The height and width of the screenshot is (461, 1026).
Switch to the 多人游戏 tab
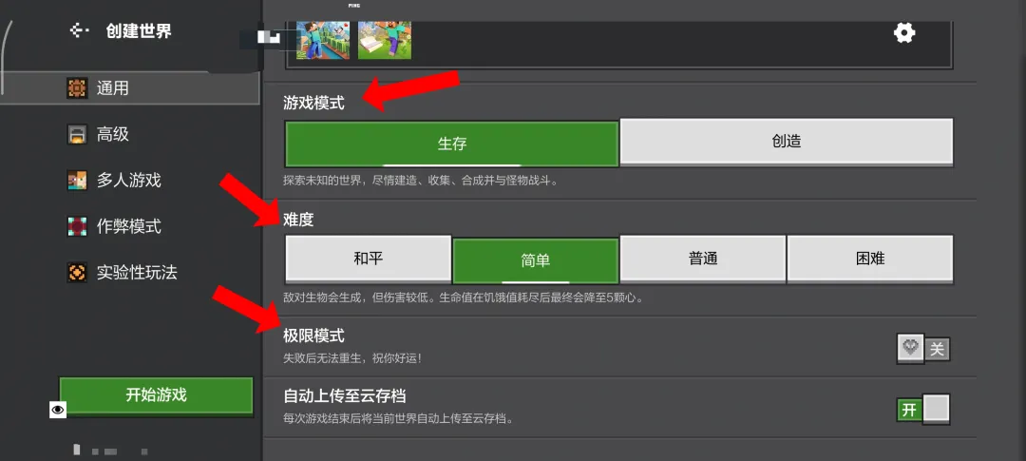tap(129, 180)
